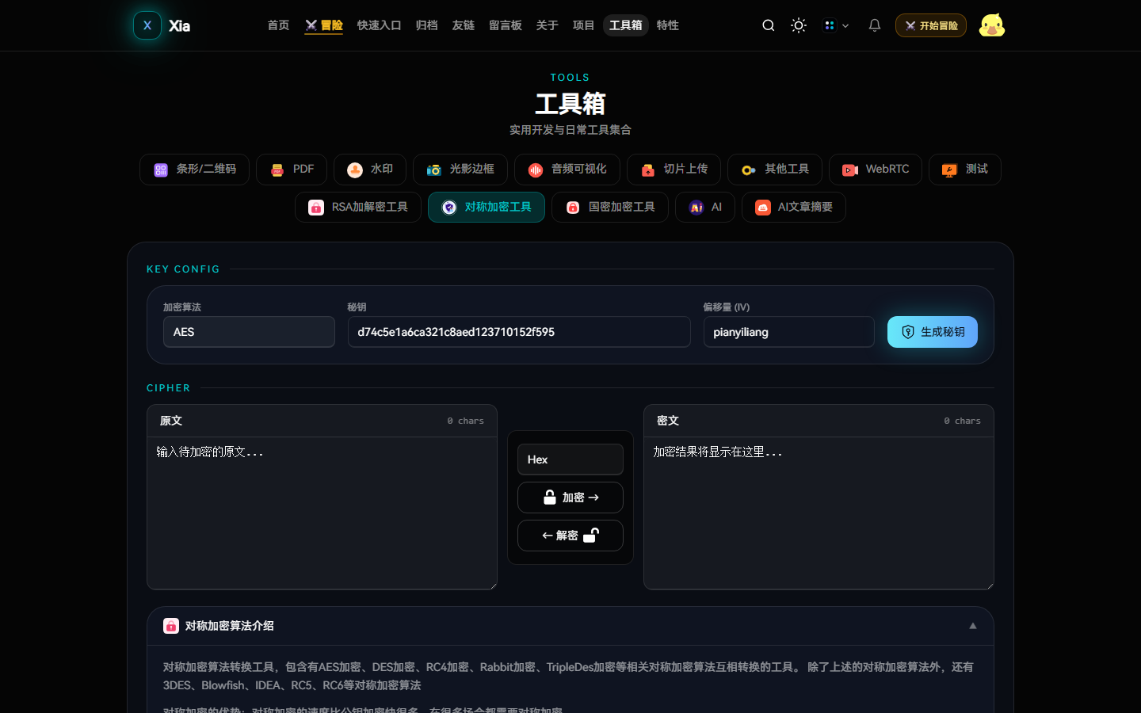Open the color palette dropdown

pyautogui.click(x=836, y=25)
